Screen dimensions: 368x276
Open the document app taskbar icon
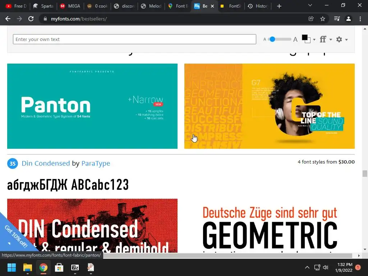point(91,267)
